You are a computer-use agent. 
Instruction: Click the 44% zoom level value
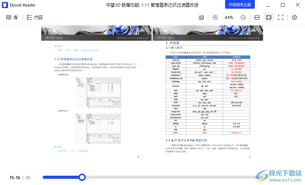pos(229,18)
